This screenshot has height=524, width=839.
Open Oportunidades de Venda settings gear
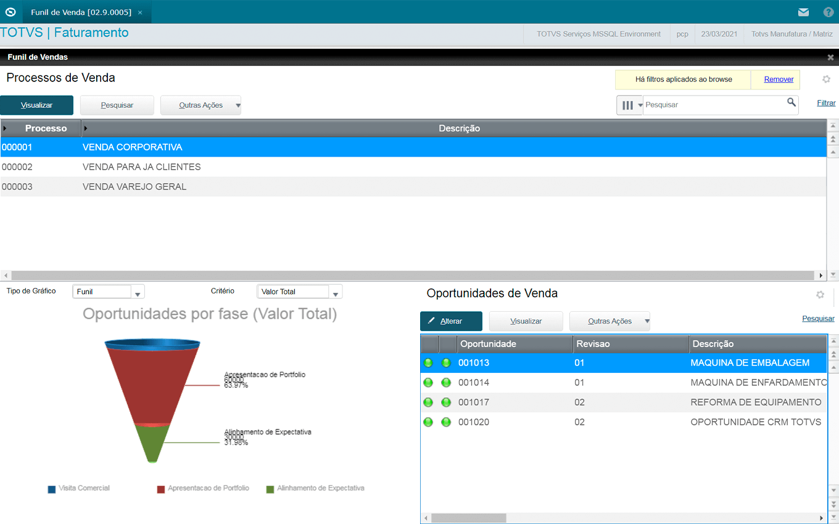tap(820, 295)
